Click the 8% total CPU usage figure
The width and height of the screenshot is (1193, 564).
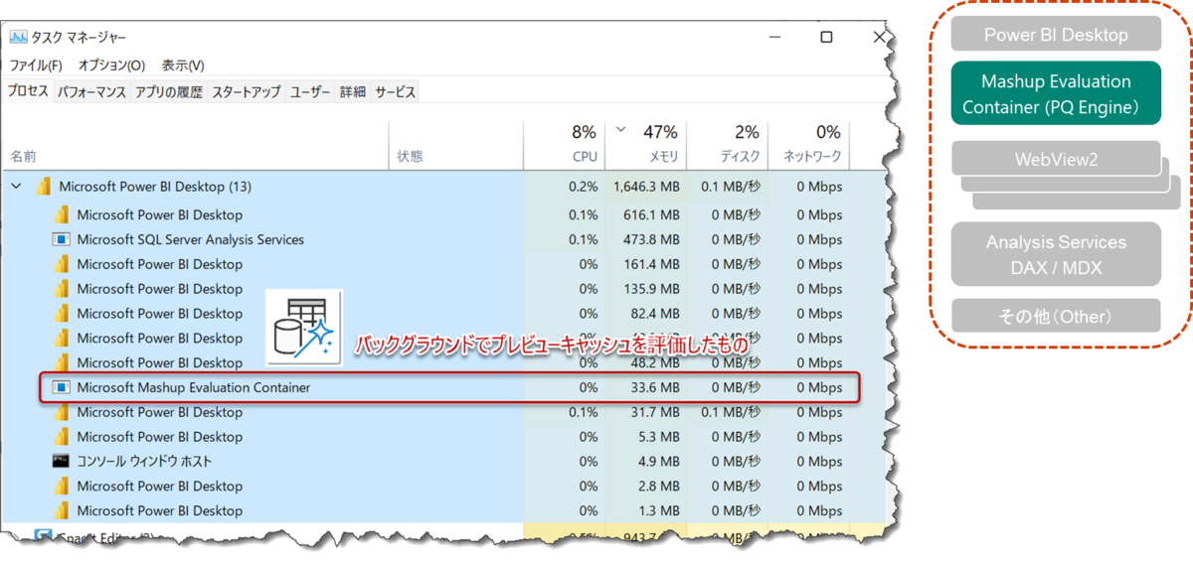point(584,131)
